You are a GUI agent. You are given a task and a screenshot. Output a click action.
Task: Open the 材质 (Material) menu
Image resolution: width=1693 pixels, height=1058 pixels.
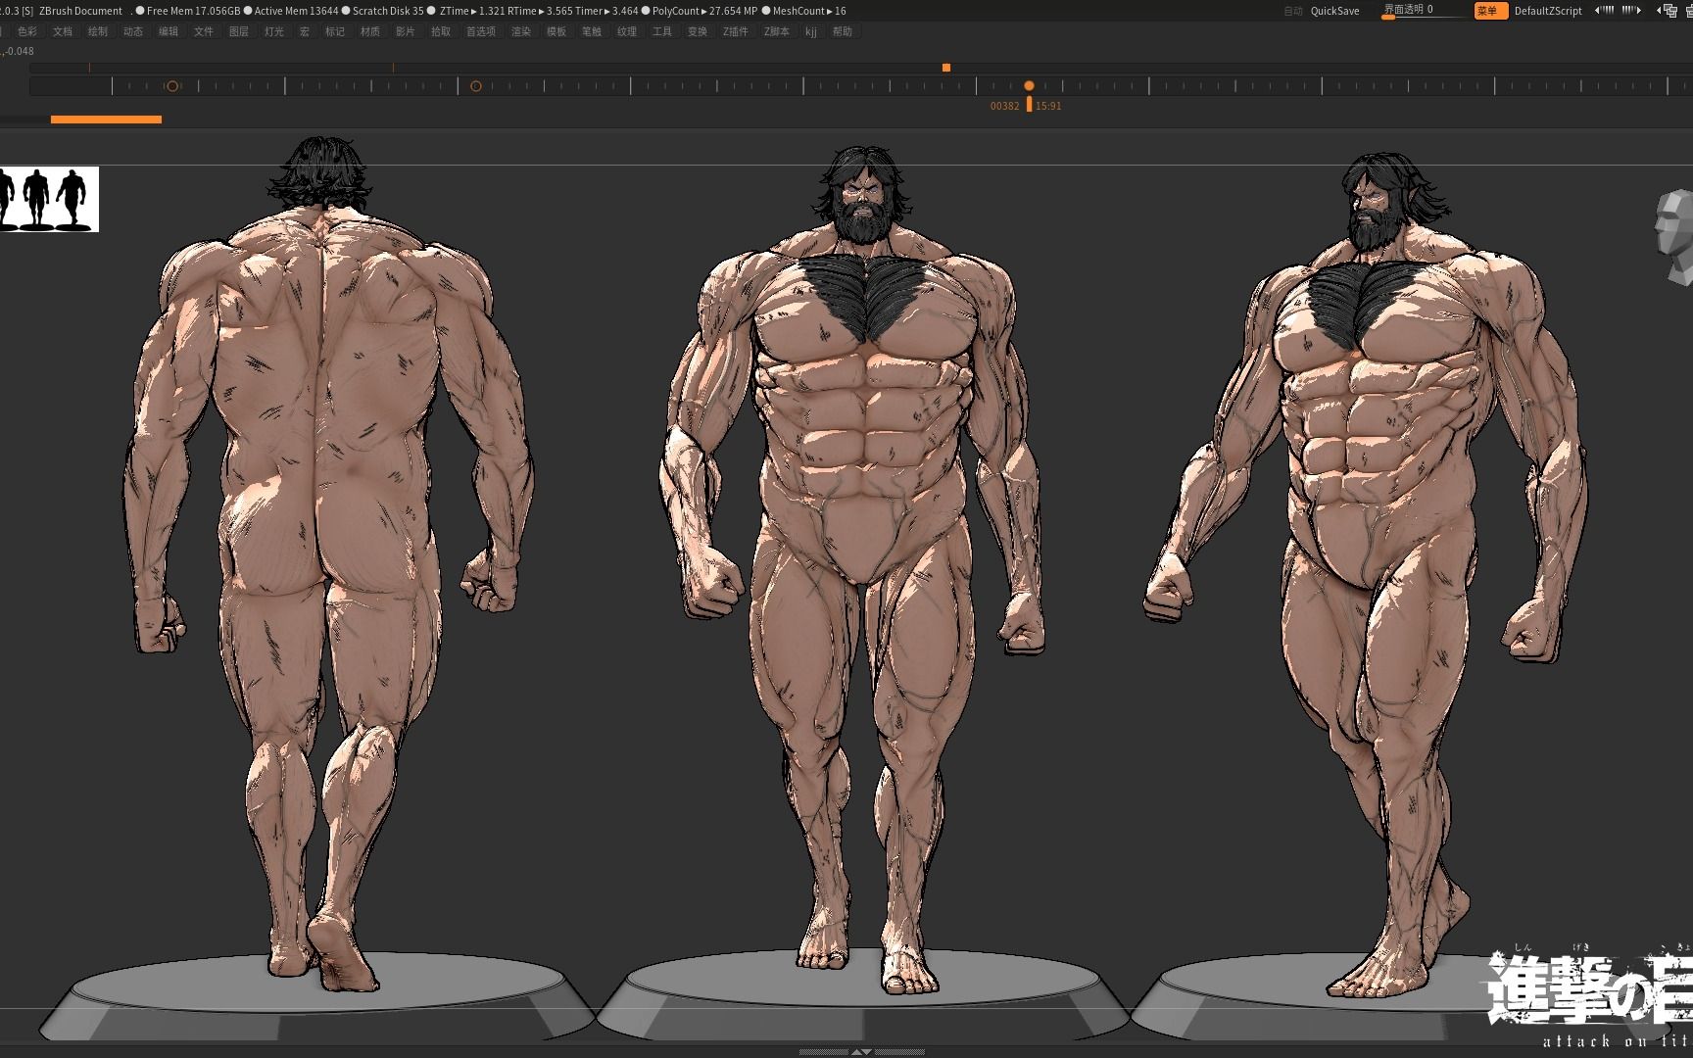pyautogui.click(x=370, y=31)
